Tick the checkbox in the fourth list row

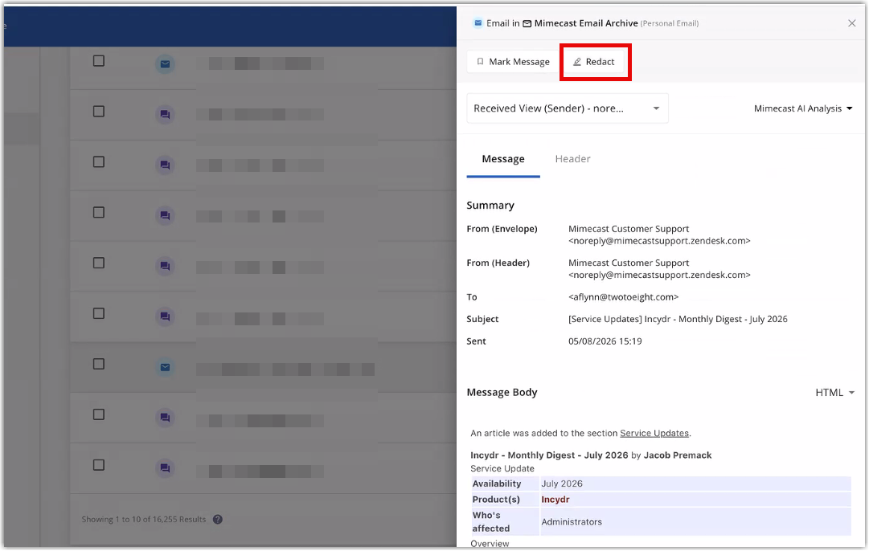tap(99, 212)
